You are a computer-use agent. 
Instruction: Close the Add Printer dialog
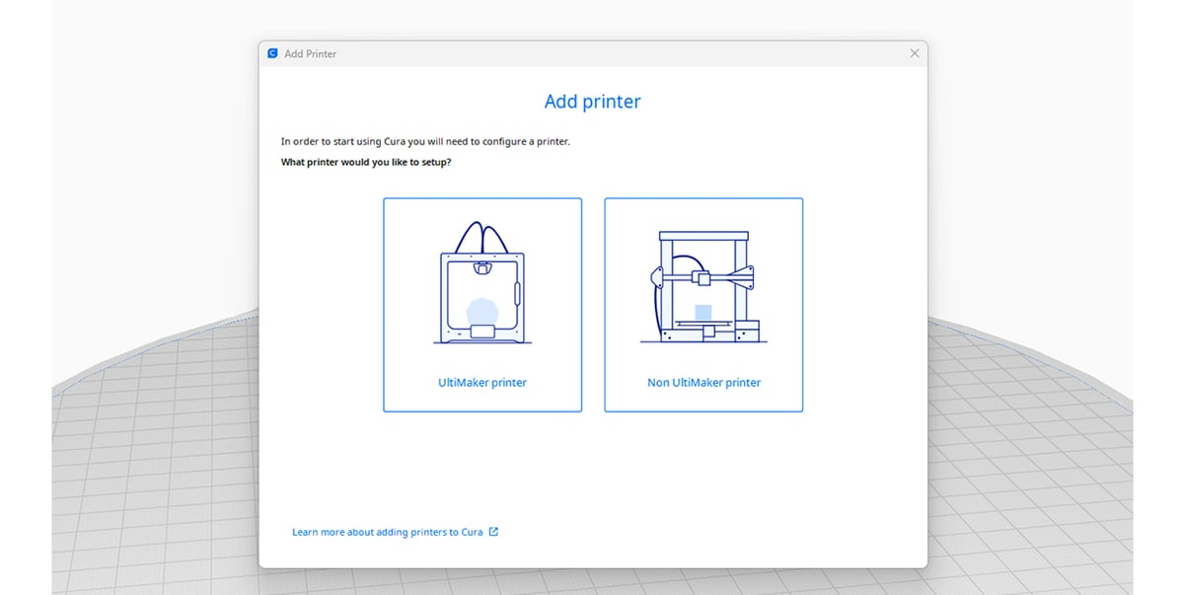(x=914, y=53)
